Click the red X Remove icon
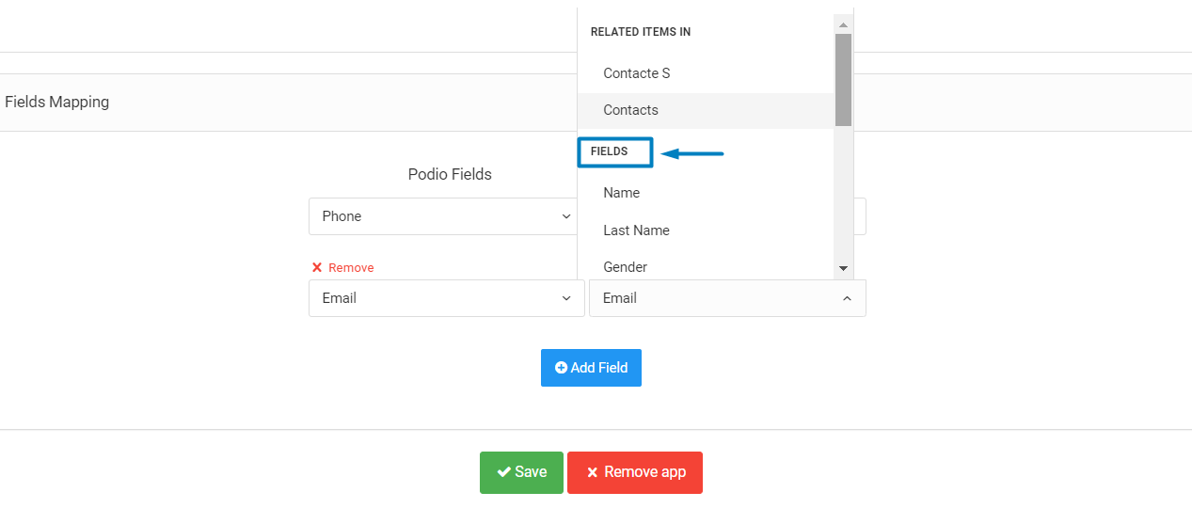This screenshot has height=508, width=1192. [317, 268]
